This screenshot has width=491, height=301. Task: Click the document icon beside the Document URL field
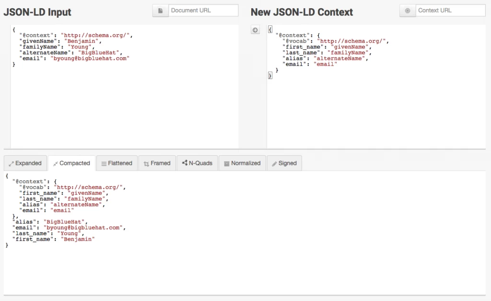pyautogui.click(x=160, y=10)
